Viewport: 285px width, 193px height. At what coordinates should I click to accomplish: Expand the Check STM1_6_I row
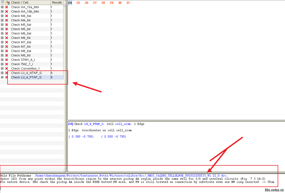[x=2, y=60]
